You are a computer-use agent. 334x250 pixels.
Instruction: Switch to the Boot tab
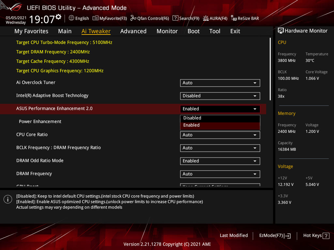coord(193,31)
